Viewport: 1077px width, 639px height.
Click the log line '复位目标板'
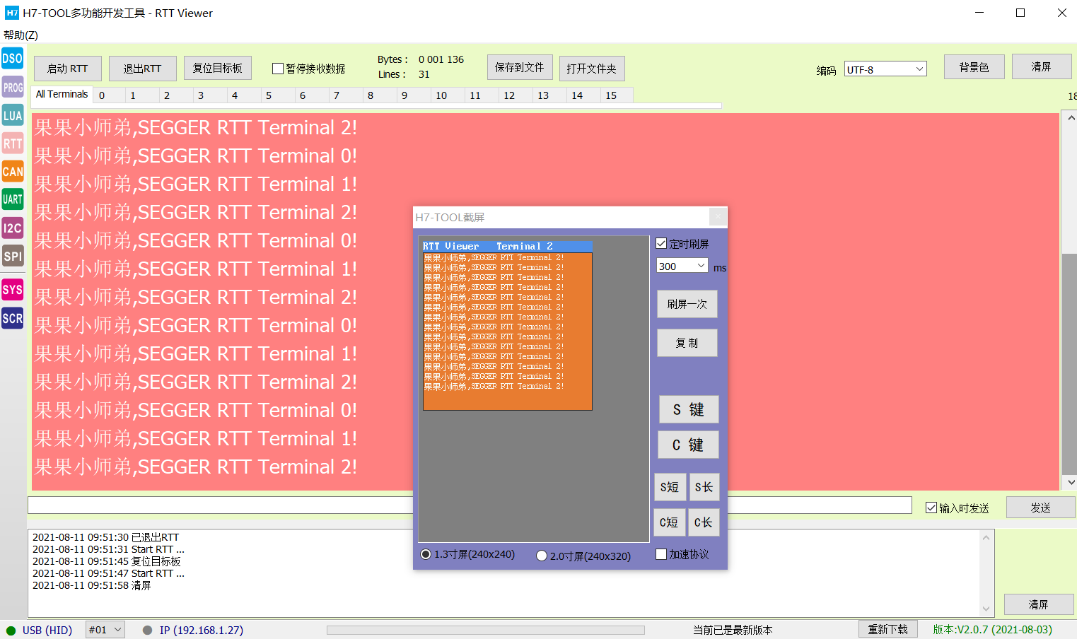(156, 561)
